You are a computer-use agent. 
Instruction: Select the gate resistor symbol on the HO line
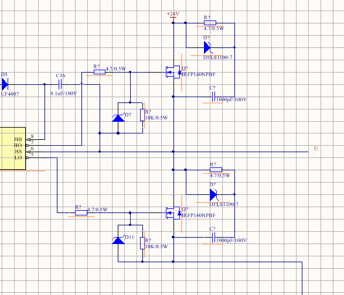point(100,72)
